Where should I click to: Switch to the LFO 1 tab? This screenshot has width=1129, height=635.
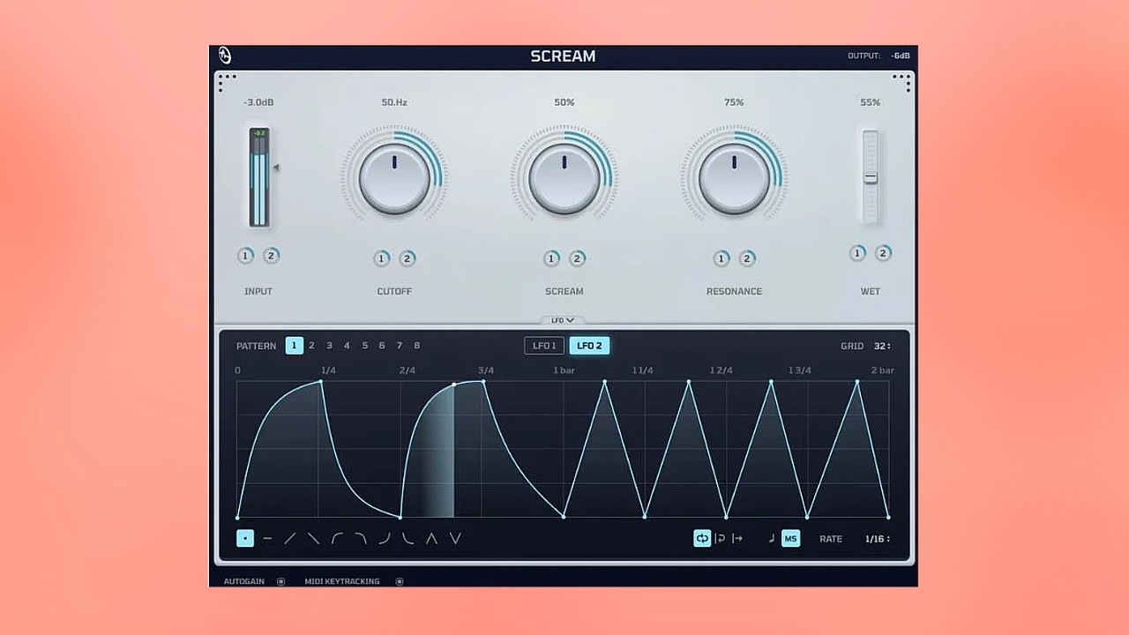point(544,346)
